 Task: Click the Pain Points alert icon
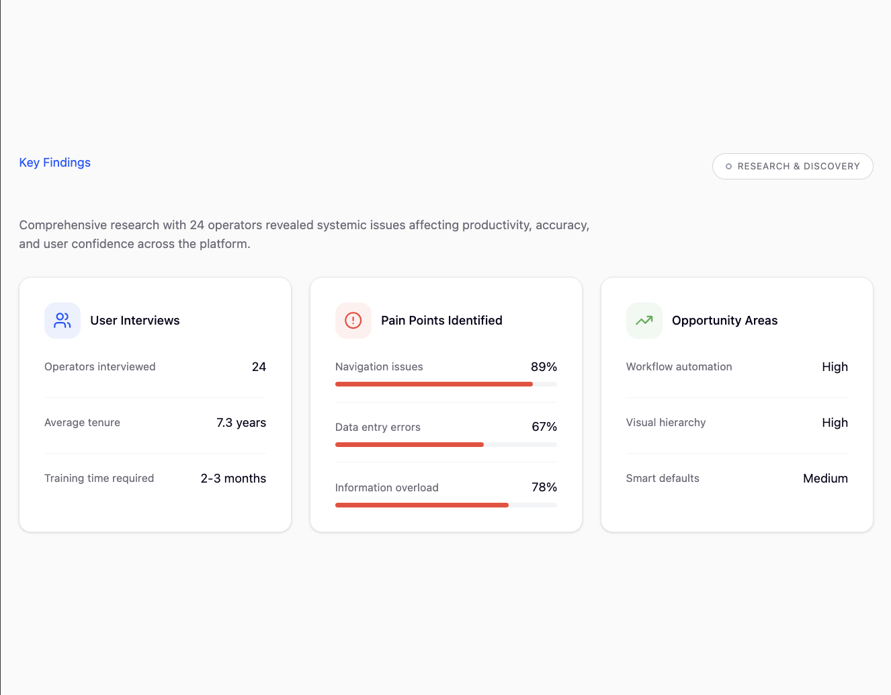pos(353,321)
